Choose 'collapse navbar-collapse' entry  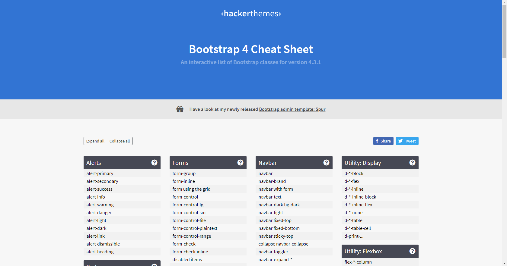coord(294,244)
